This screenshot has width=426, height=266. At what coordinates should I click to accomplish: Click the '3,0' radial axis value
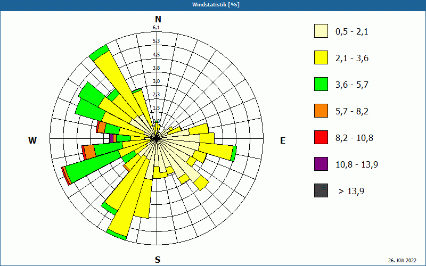point(156,81)
